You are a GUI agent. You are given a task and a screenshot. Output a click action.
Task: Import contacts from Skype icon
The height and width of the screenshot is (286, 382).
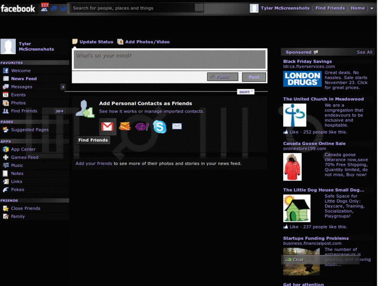(x=159, y=126)
